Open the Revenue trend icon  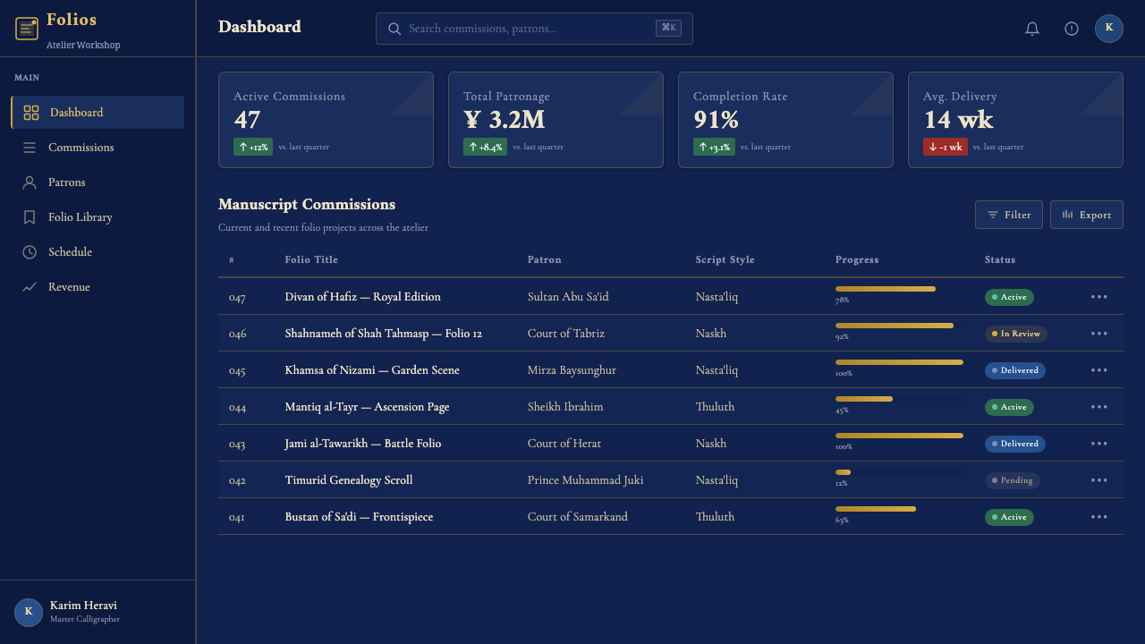30,287
